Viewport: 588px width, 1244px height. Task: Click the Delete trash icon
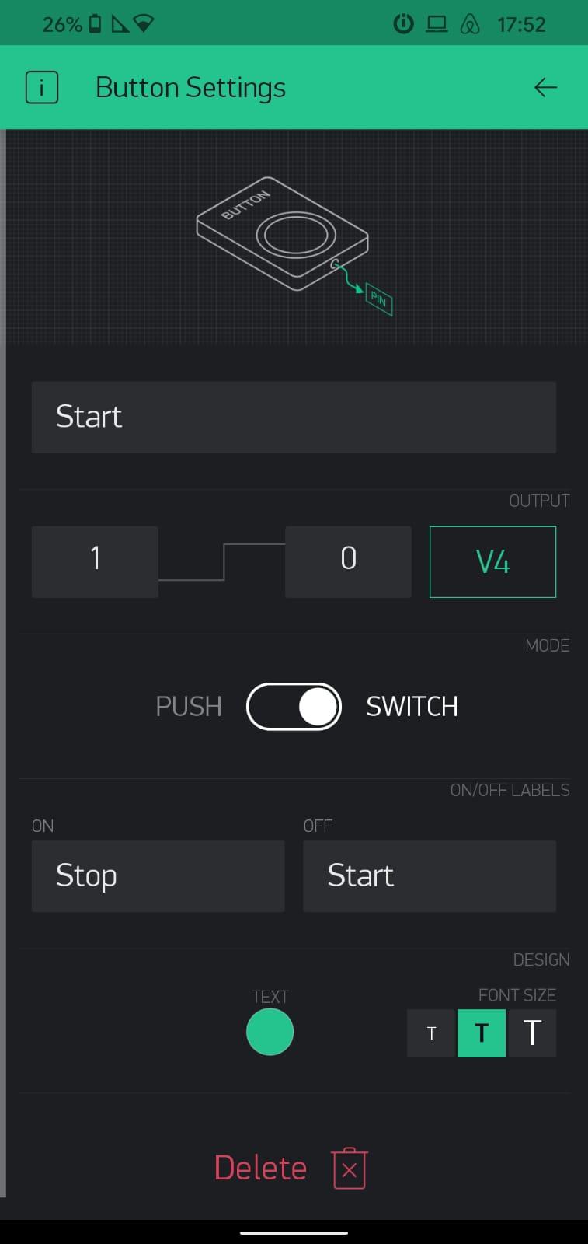[348, 1167]
